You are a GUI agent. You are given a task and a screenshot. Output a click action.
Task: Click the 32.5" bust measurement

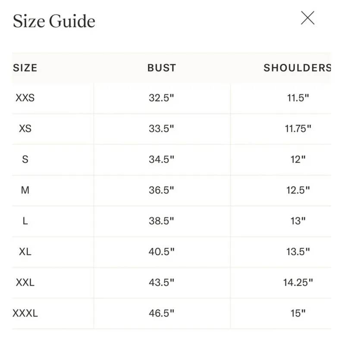point(162,98)
